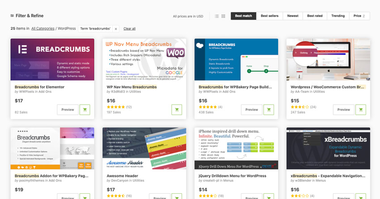Click '82 Sales' under Breadcrumbs for Elementor

coord(21,112)
